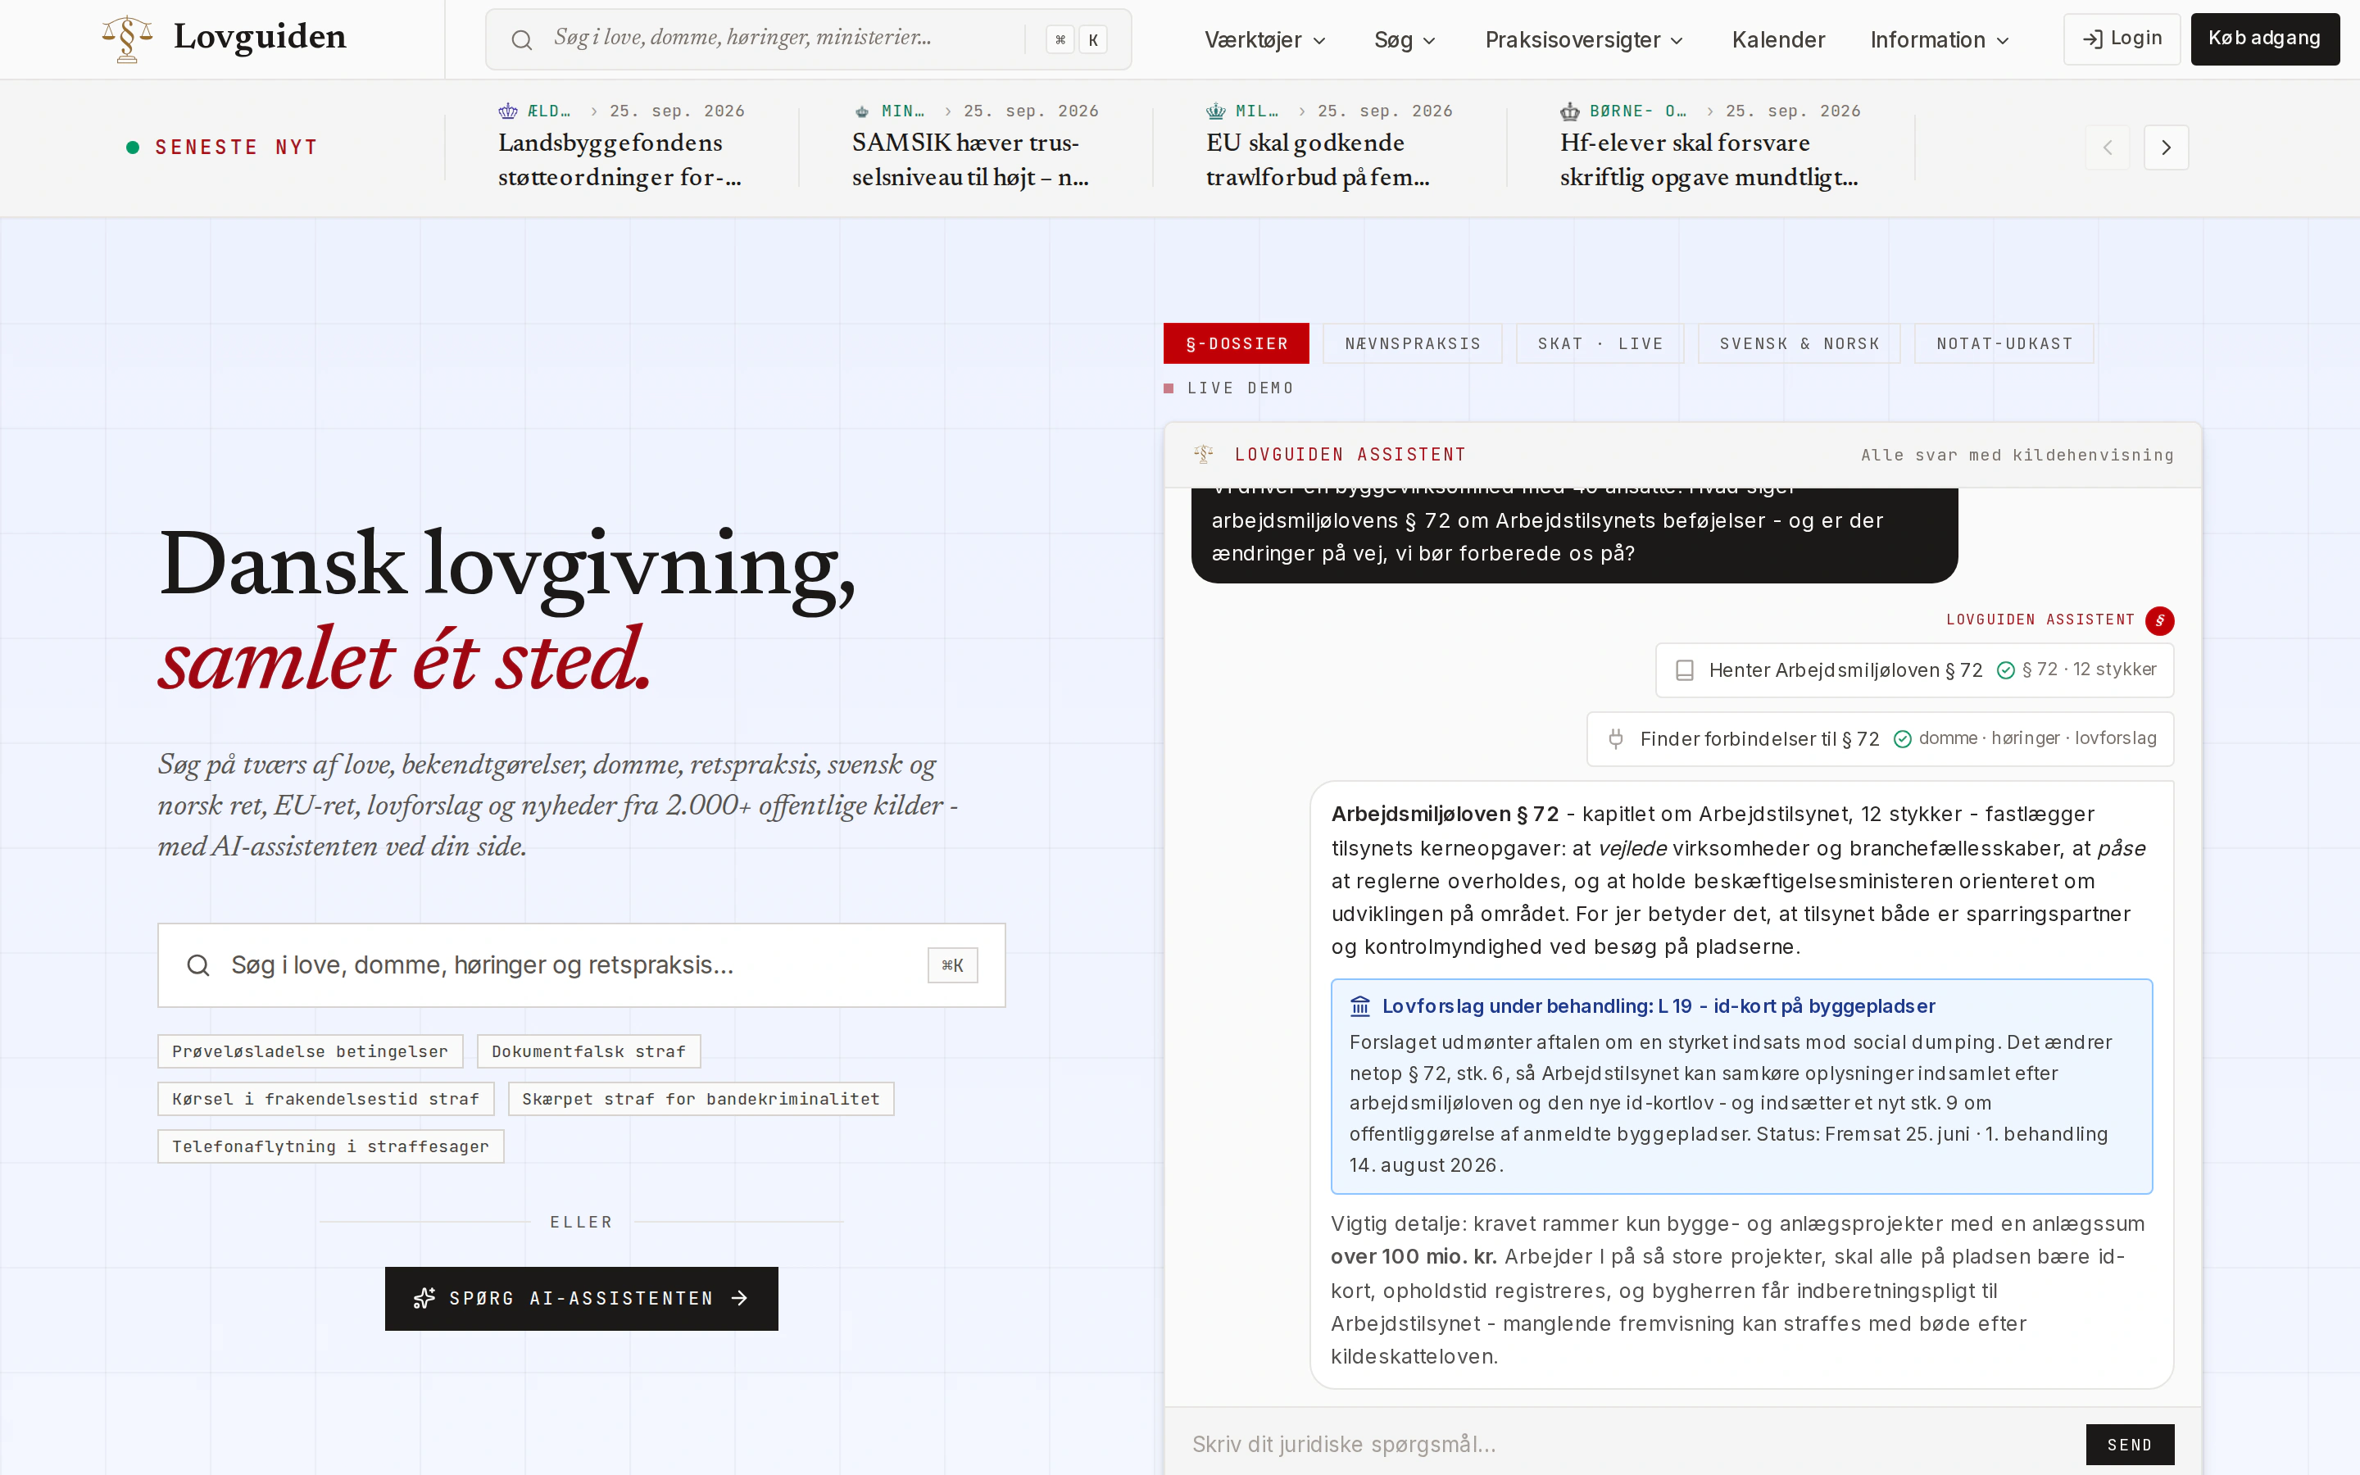The height and width of the screenshot is (1475, 2360).
Task: Click the plug icon next to Finder forbindelser
Action: tap(1616, 738)
